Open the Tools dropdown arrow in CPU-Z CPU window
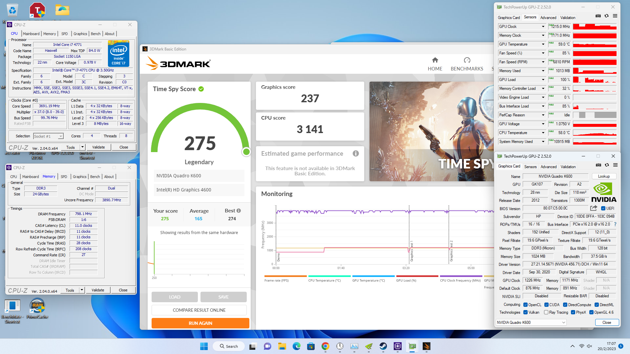The height and width of the screenshot is (354, 630). (x=82, y=147)
